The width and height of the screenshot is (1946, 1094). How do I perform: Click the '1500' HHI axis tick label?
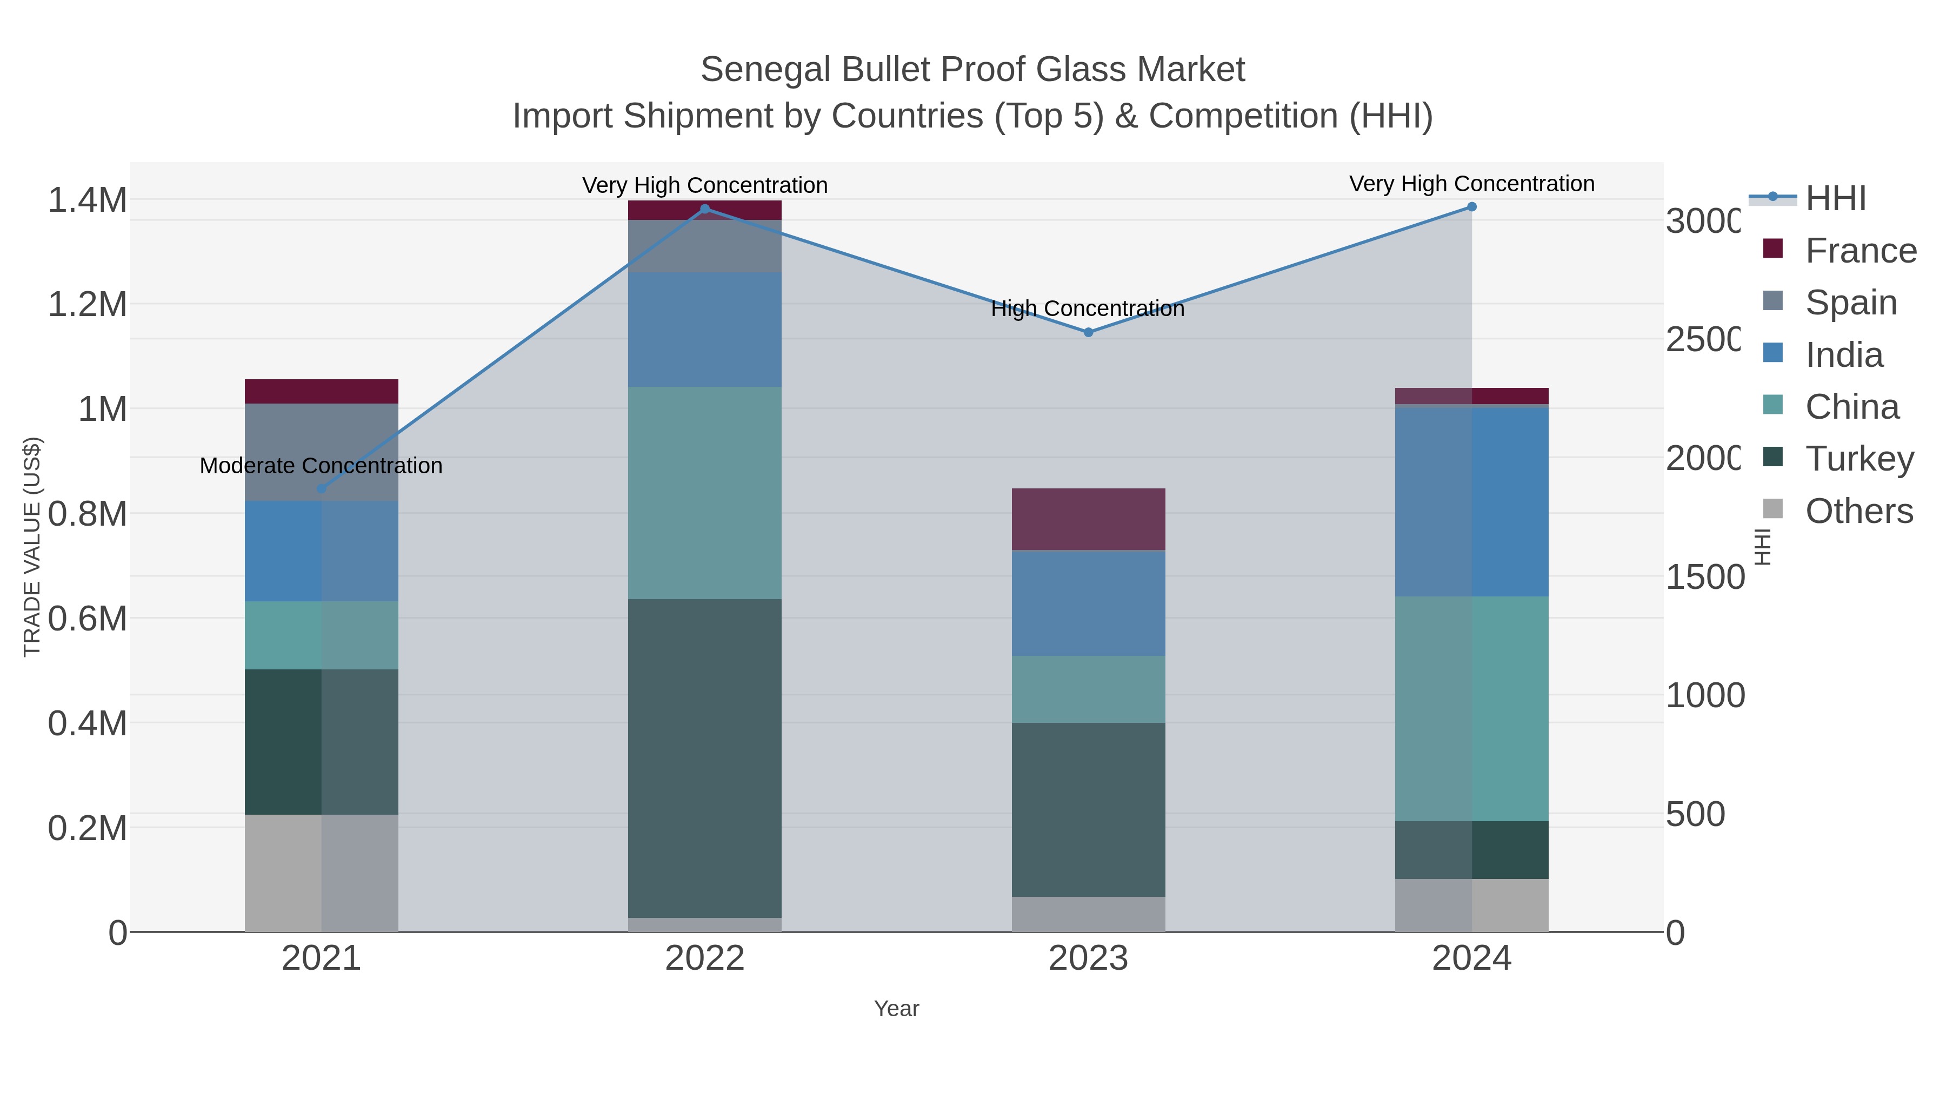click(x=1706, y=578)
